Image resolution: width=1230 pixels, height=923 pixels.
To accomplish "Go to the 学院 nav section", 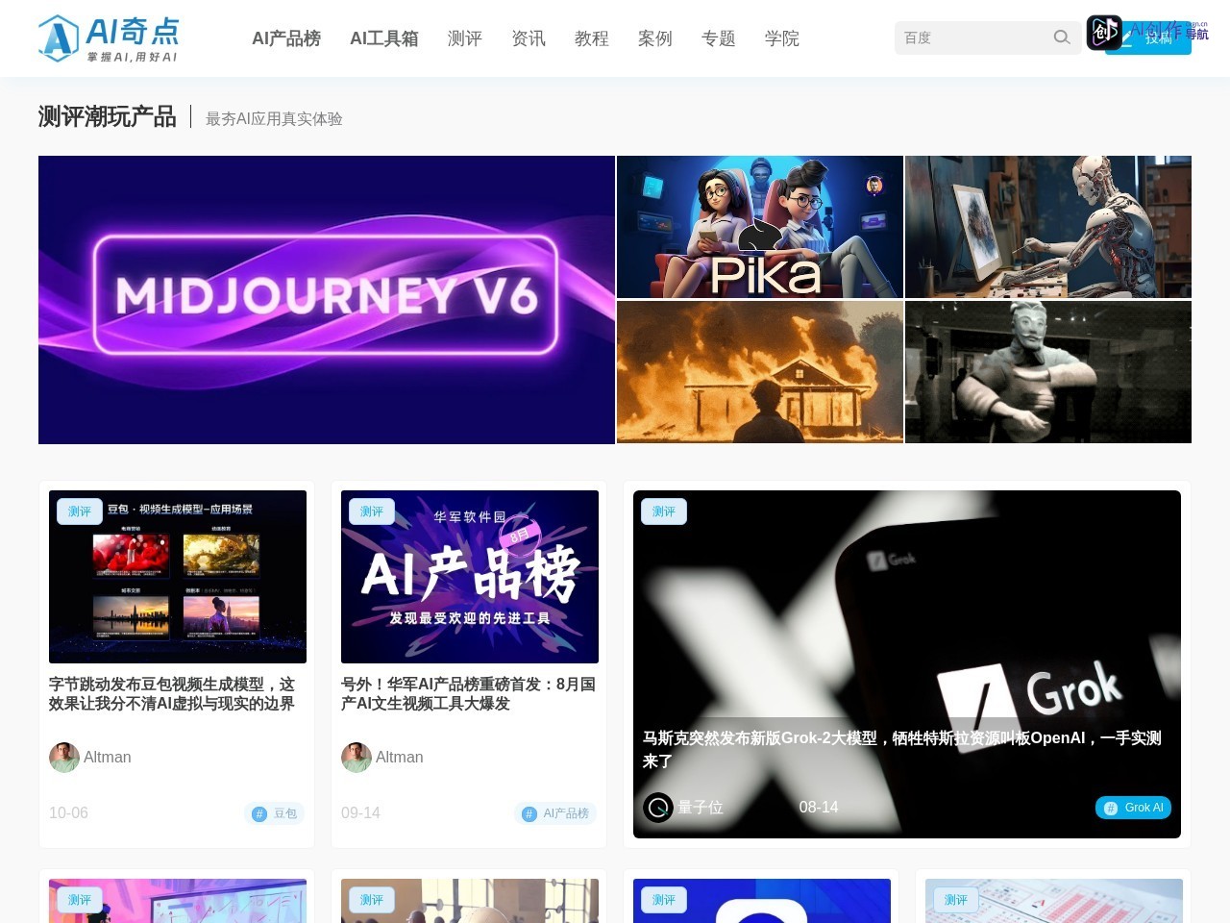I will [782, 38].
